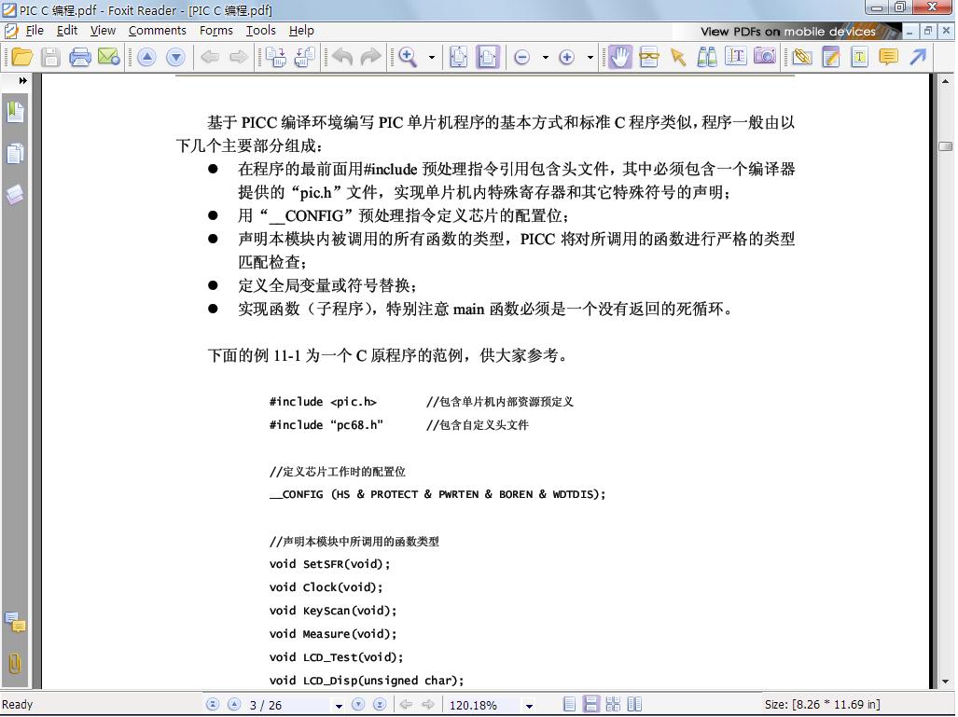Click the scrollbar down arrow
The width and height of the screenshot is (958, 717).
coord(945,681)
